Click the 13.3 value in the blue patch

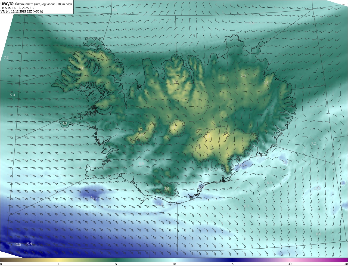(94, 197)
